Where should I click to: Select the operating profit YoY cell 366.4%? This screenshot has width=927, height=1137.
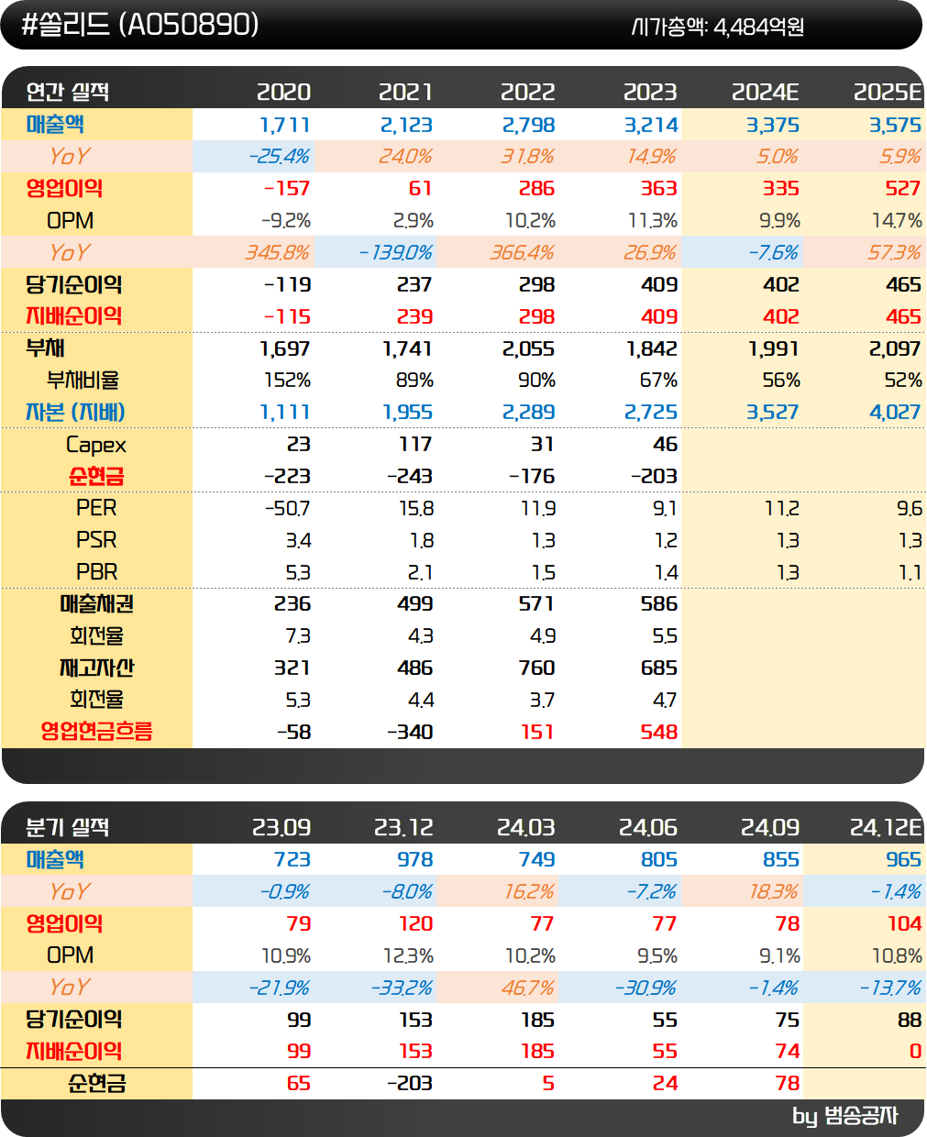(x=522, y=252)
